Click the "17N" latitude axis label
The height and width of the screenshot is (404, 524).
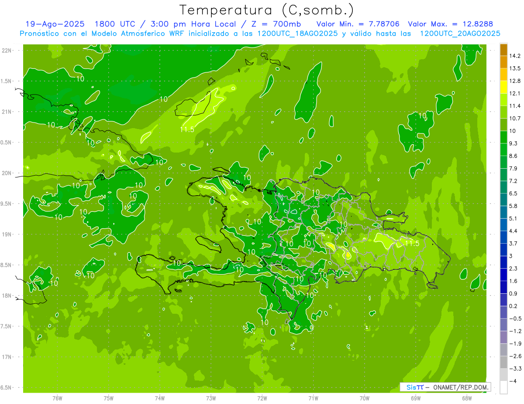pos(7,357)
